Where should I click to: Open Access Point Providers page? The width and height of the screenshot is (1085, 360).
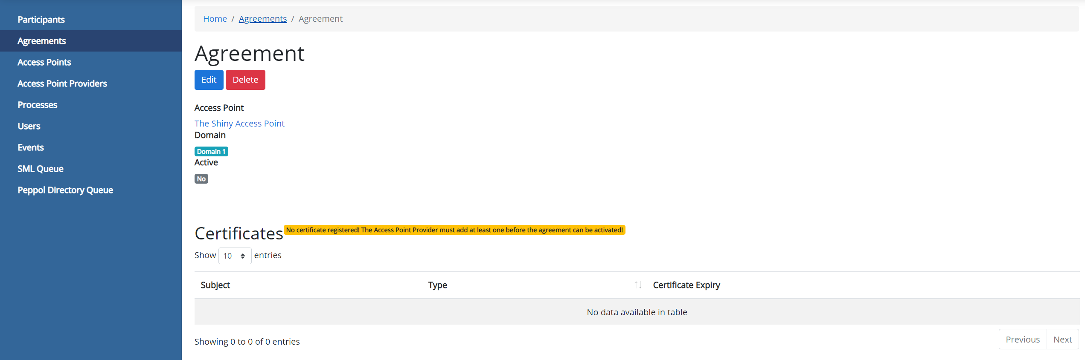click(x=62, y=84)
